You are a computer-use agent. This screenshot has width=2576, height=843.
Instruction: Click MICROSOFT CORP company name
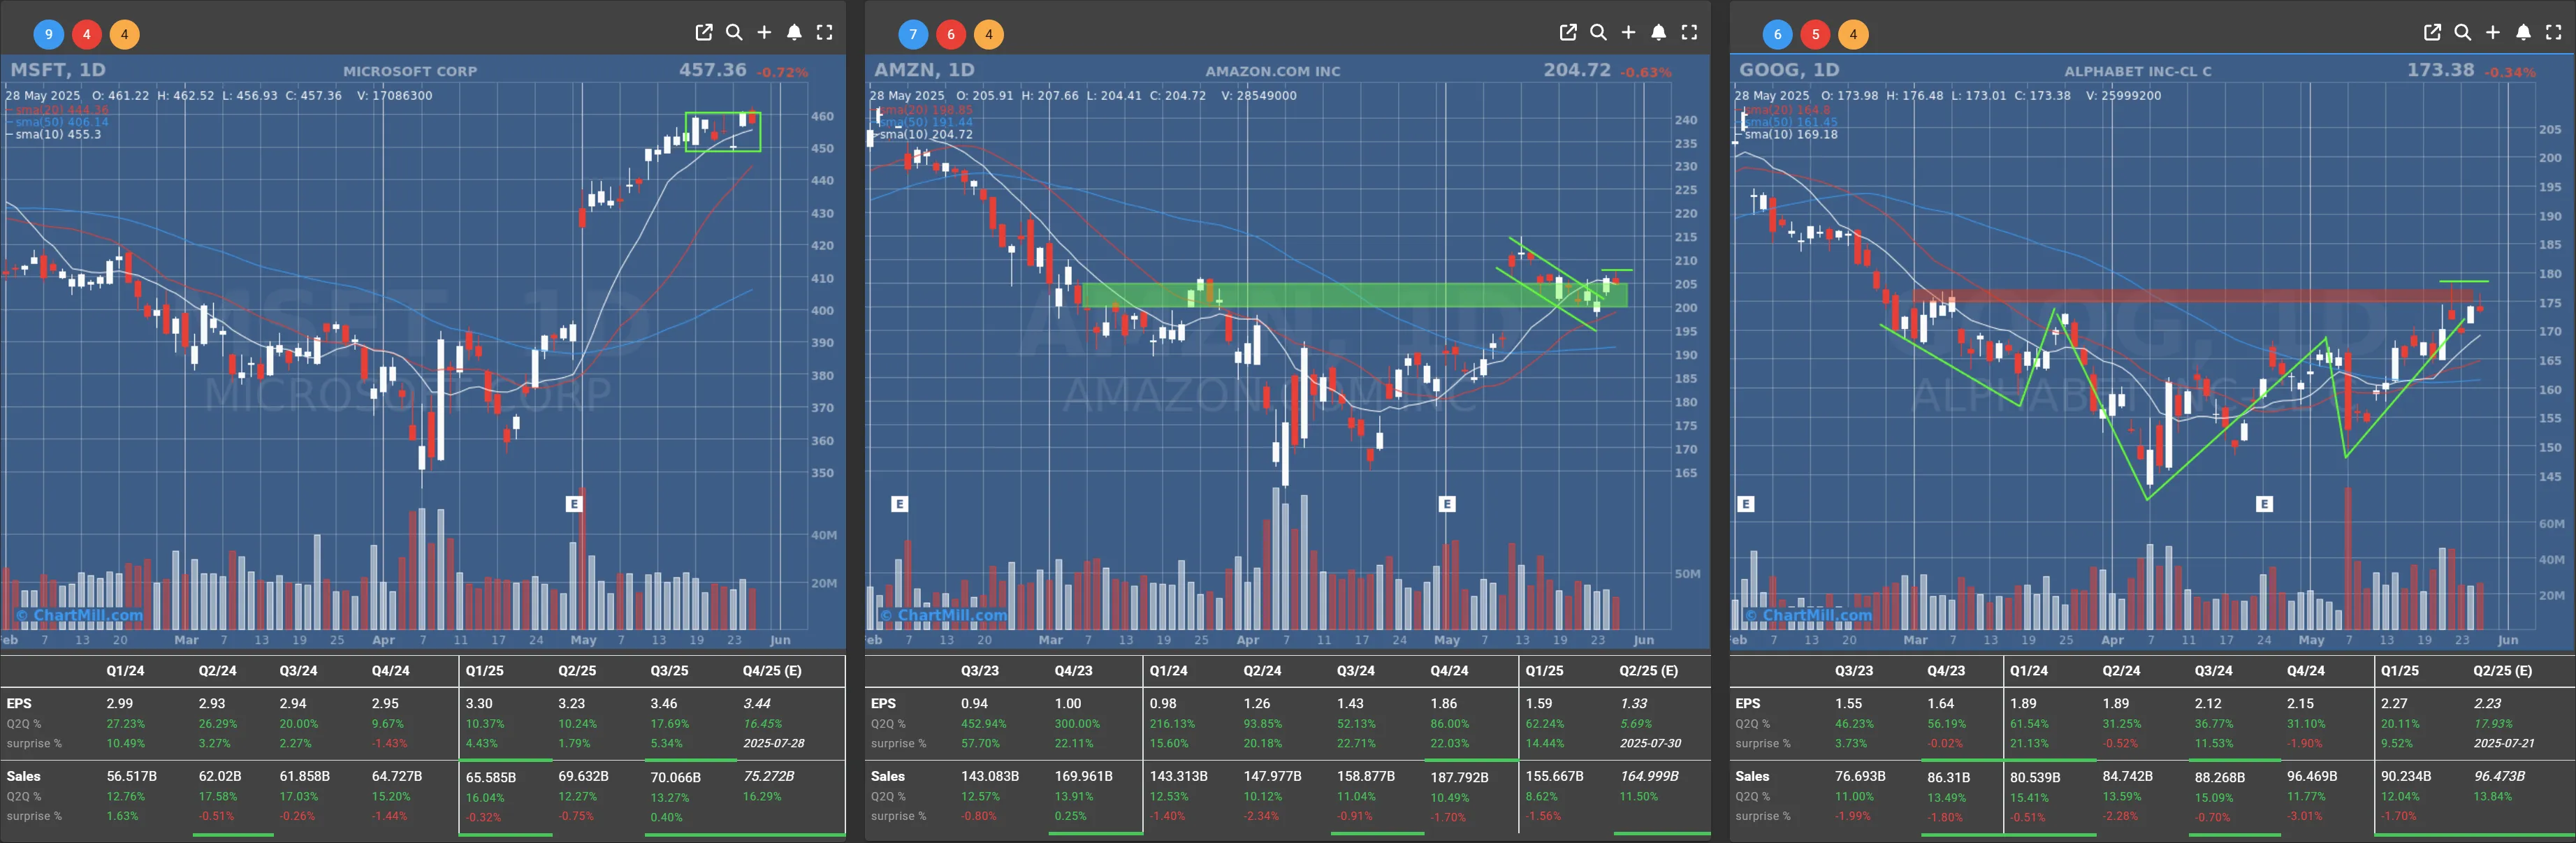(x=410, y=71)
